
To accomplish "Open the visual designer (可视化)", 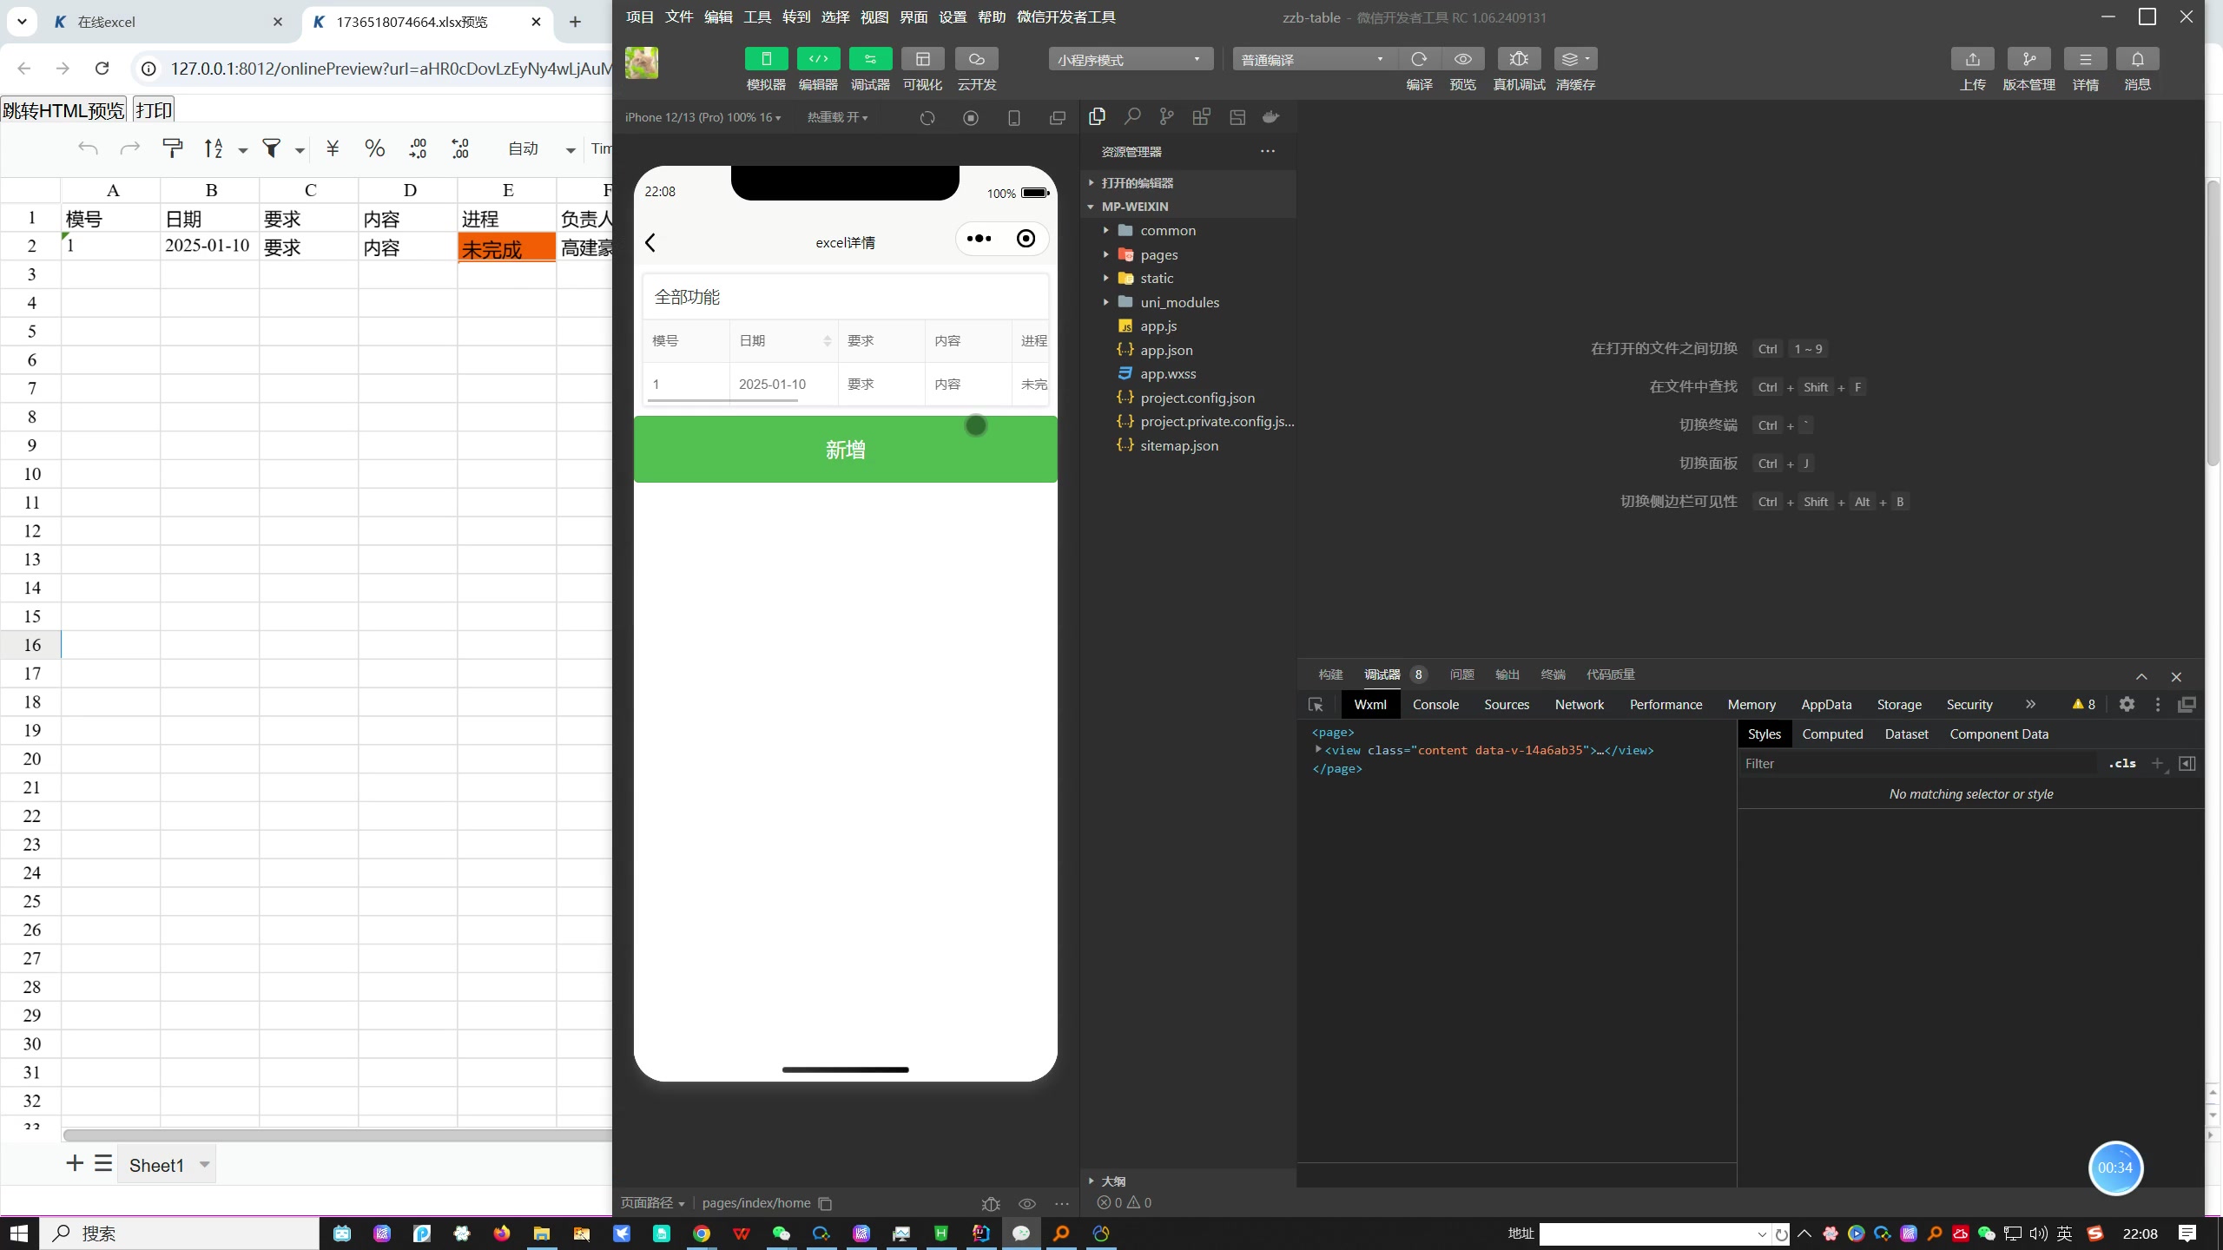I will pyautogui.click(x=922, y=58).
